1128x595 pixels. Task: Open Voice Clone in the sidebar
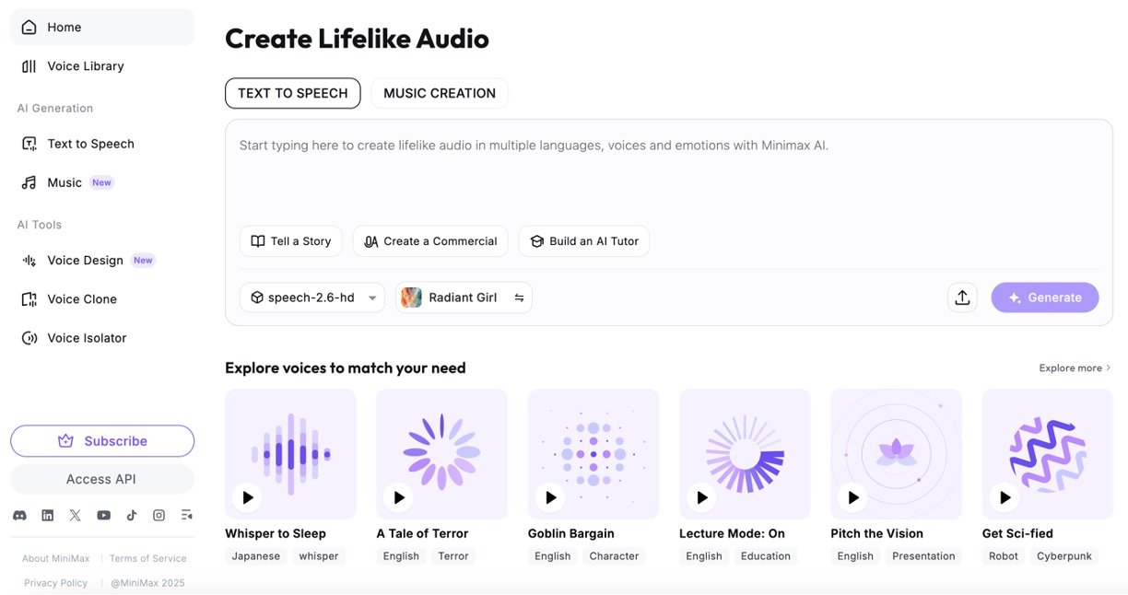pyautogui.click(x=82, y=299)
